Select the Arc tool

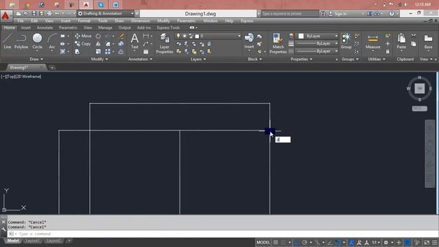click(x=52, y=41)
